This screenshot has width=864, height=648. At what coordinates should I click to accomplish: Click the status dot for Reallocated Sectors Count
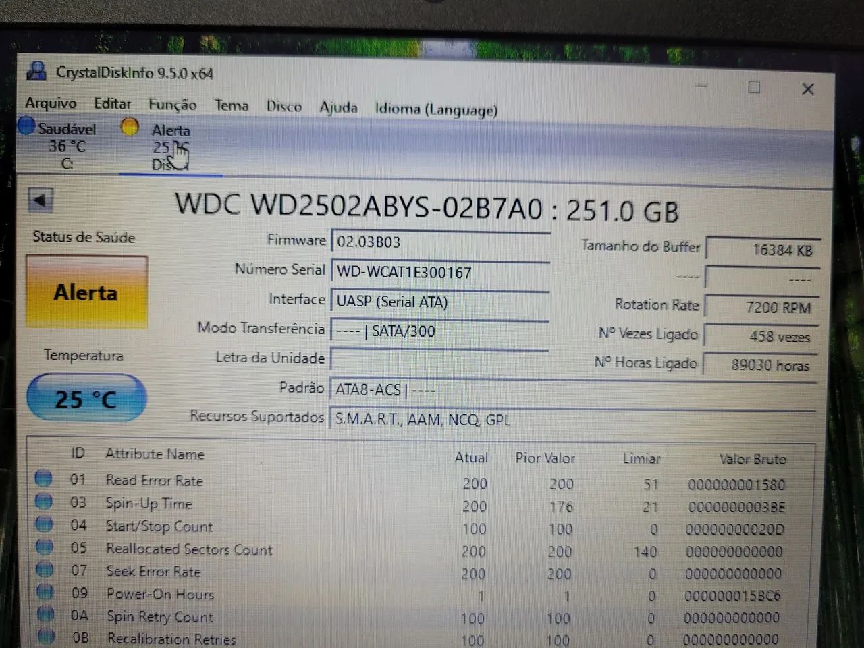coord(45,547)
